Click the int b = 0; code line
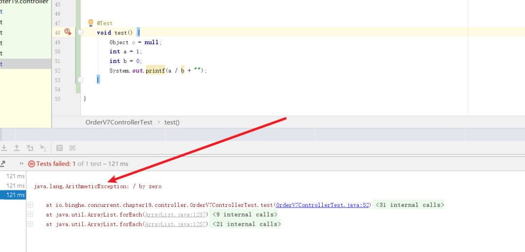 pos(126,61)
